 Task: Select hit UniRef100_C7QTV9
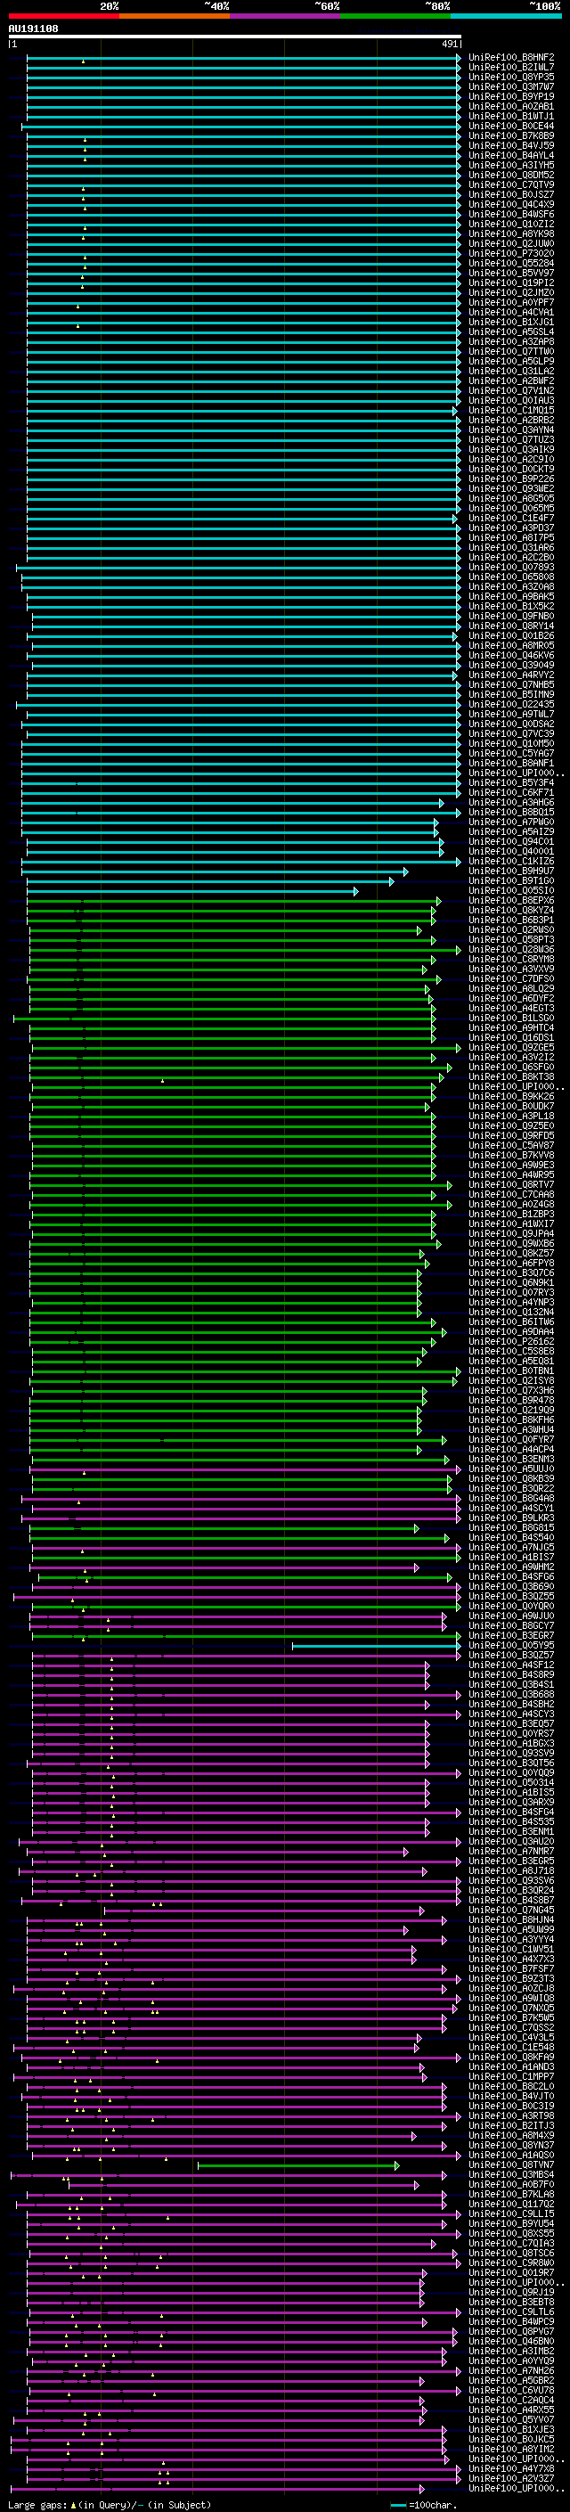511,185
